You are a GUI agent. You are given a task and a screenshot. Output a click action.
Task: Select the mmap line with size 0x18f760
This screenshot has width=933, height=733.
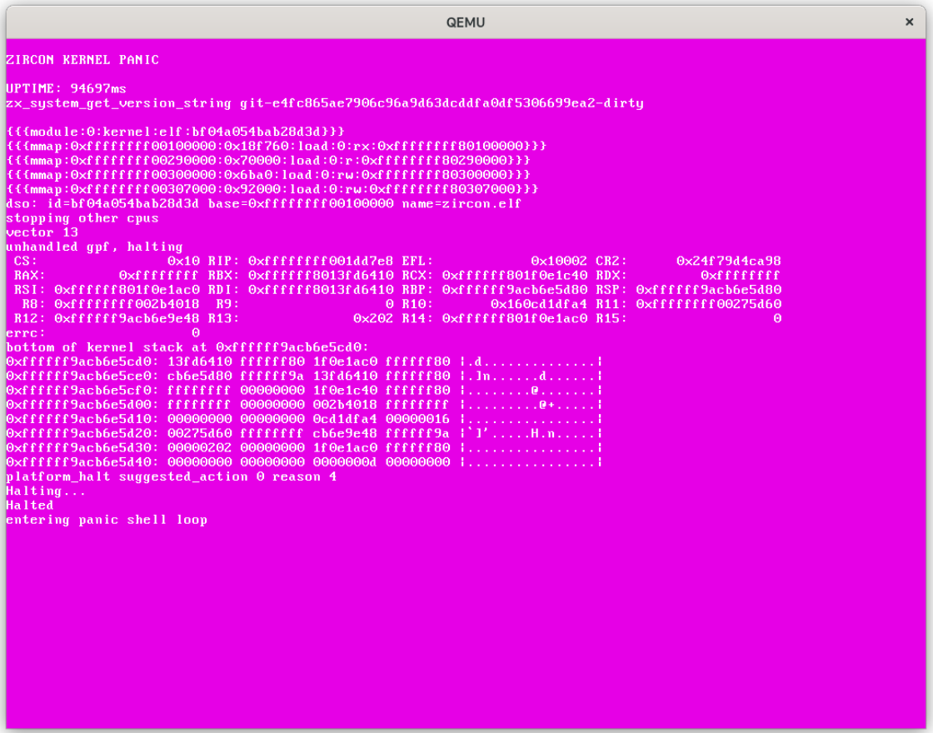(276, 146)
